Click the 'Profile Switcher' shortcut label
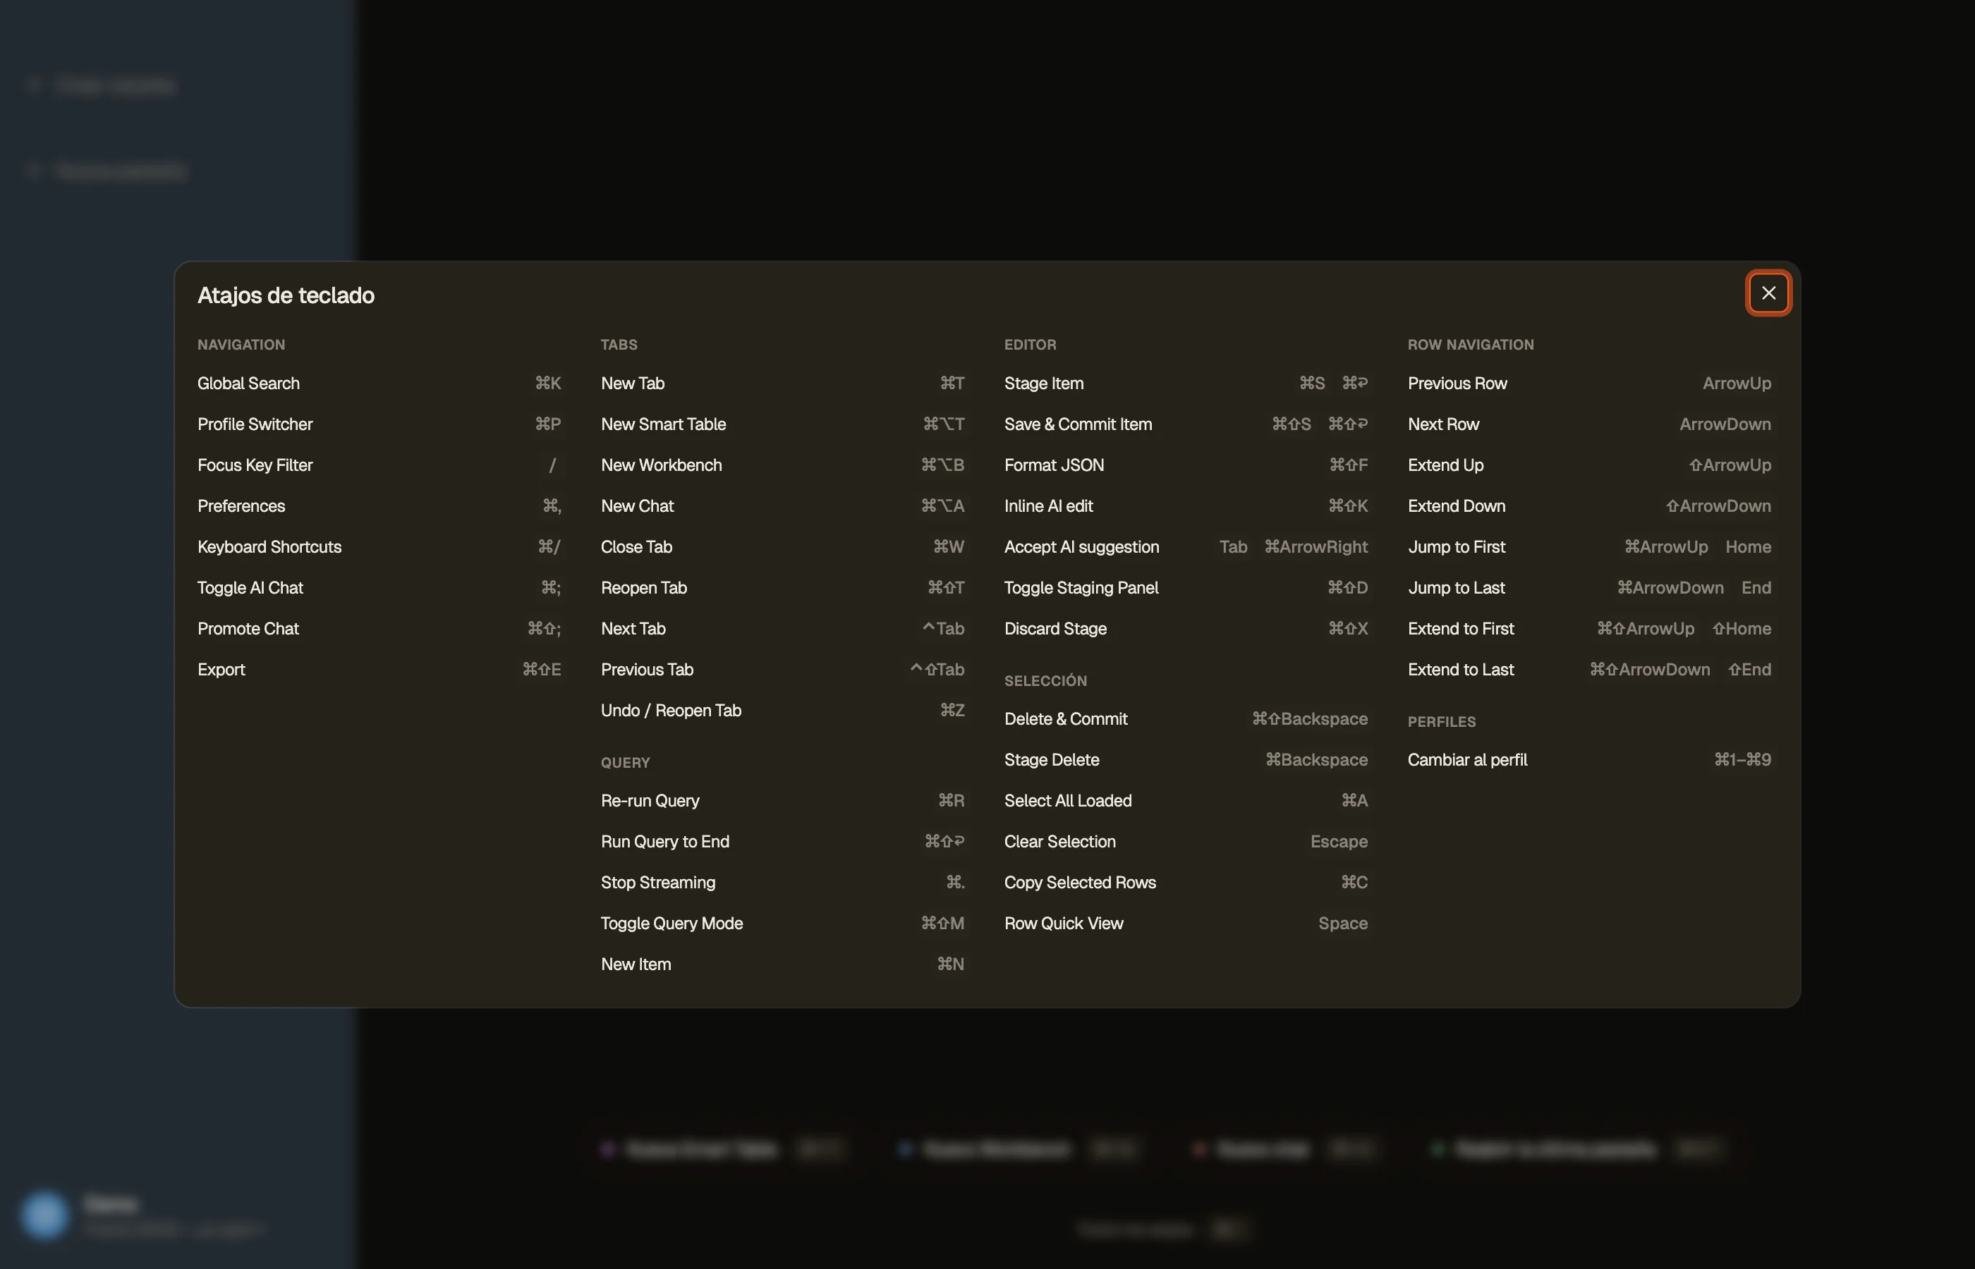This screenshot has height=1269, width=1975. (255, 424)
